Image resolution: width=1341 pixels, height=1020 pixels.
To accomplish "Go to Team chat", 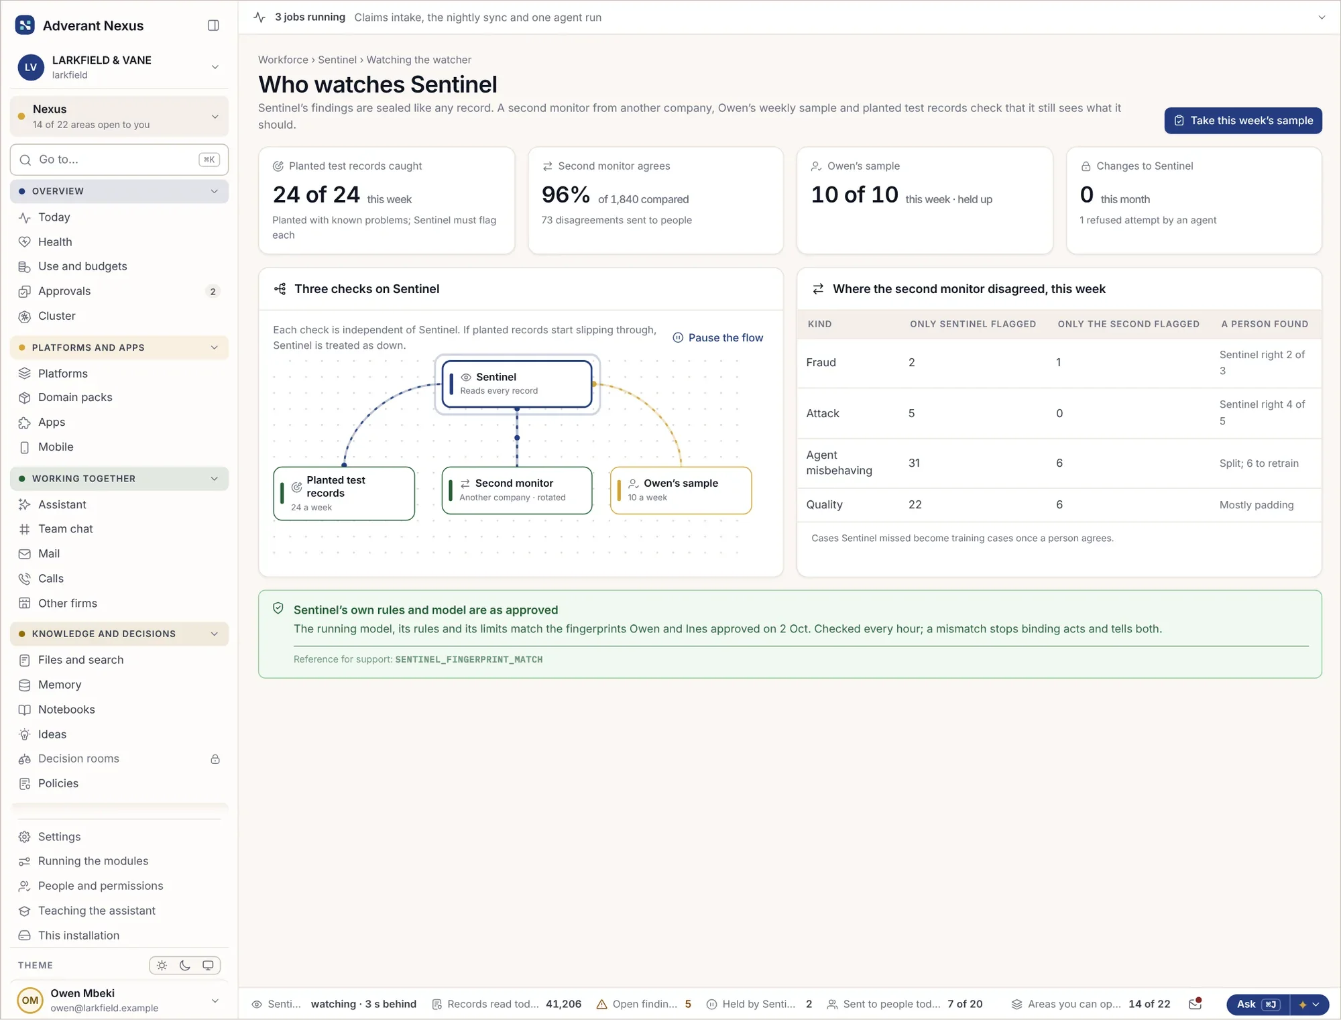I will (x=119, y=530).
